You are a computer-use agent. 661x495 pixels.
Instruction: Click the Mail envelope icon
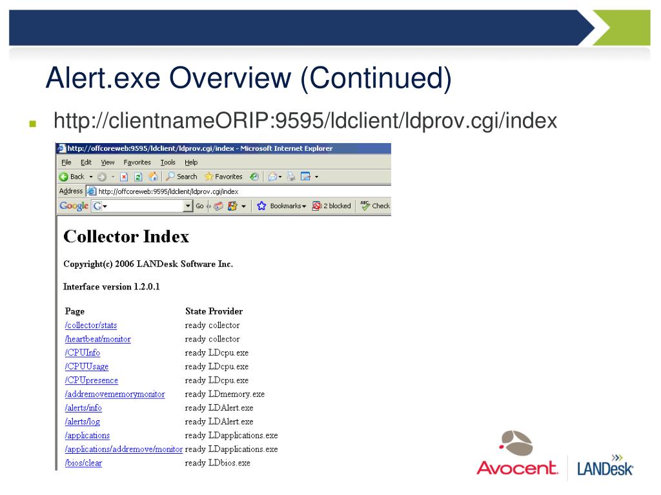273,177
